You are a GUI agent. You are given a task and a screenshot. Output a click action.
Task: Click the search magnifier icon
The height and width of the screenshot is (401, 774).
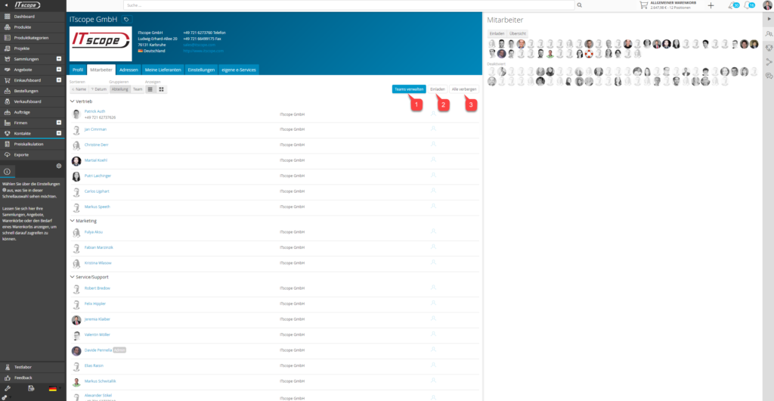point(580,5)
